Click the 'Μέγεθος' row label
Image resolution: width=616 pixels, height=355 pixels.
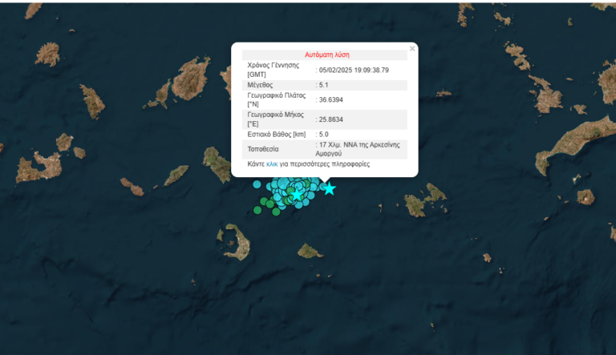[260, 84]
